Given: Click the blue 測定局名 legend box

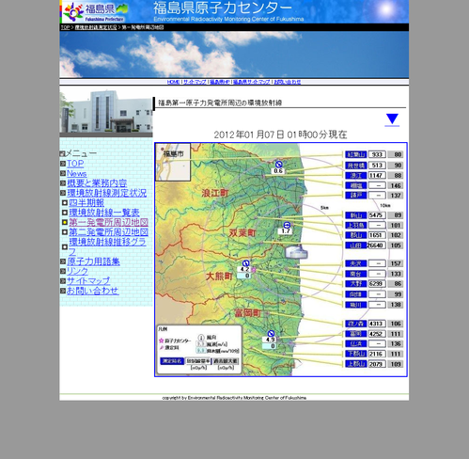Looking at the screenshot, I should click(x=172, y=361).
